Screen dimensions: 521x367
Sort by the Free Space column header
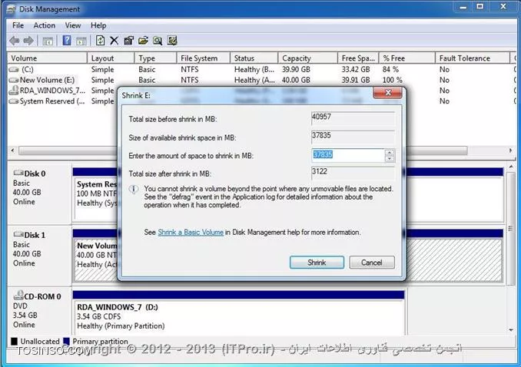[x=358, y=58]
